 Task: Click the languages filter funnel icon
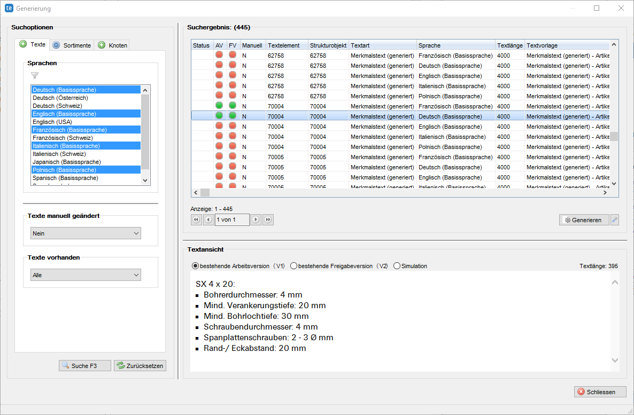pos(35,75)
